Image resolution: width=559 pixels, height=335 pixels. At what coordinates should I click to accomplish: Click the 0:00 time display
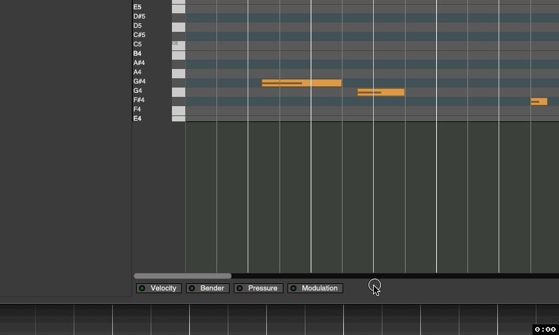[x=545, y=329]
